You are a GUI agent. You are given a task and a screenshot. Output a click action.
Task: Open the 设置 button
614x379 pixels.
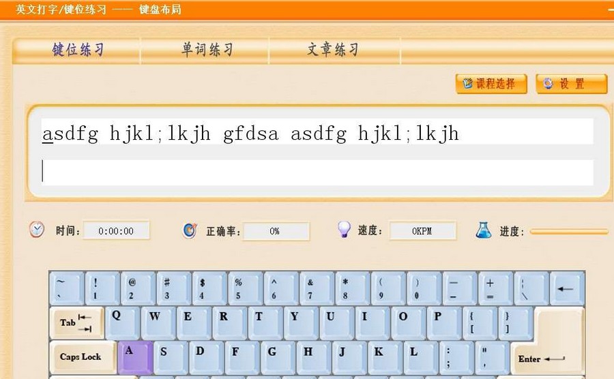571,84
